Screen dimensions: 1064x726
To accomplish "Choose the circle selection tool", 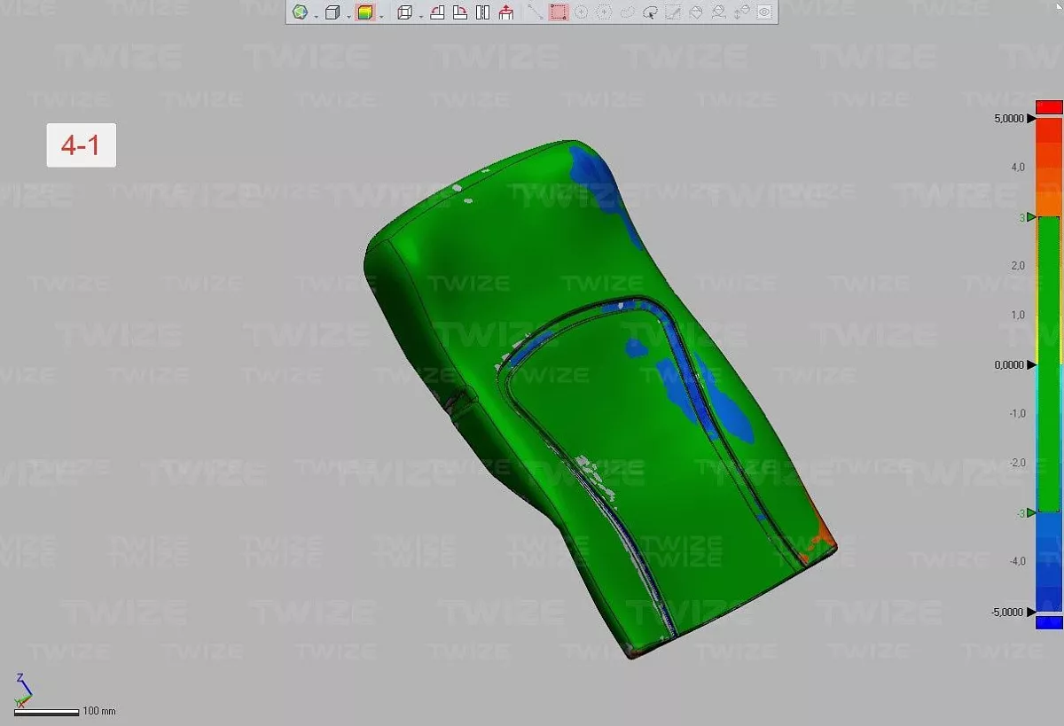I will (582, 12).
